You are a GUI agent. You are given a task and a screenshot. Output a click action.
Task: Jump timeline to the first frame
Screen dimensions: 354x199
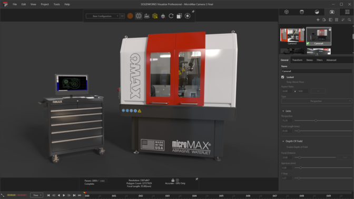48,195
